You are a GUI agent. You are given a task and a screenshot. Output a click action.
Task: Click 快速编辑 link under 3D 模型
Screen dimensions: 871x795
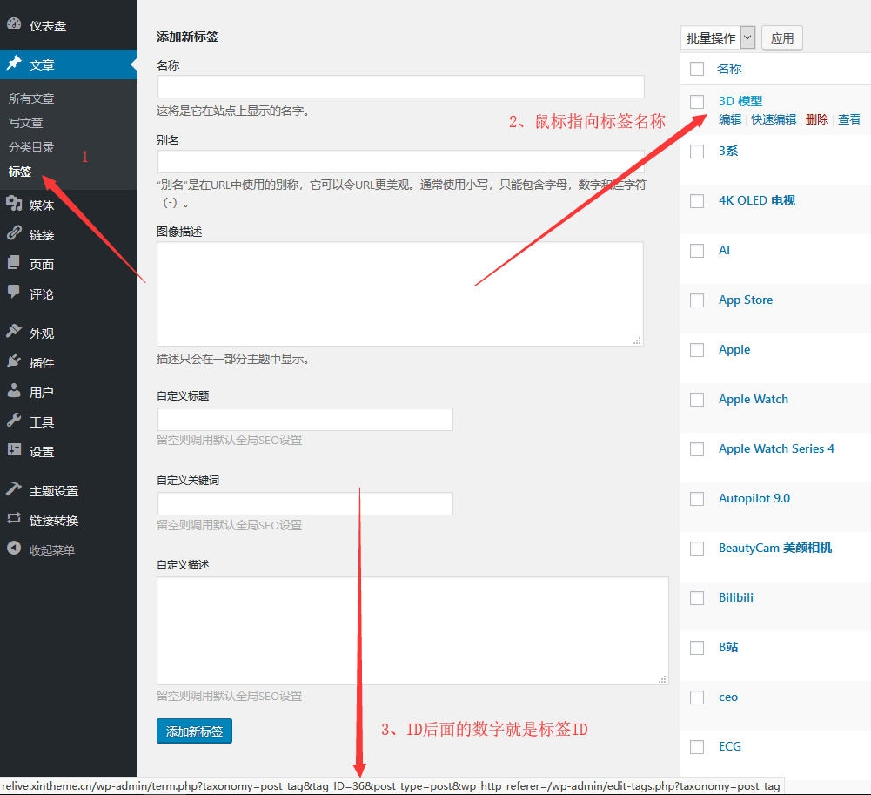(774, 120)
